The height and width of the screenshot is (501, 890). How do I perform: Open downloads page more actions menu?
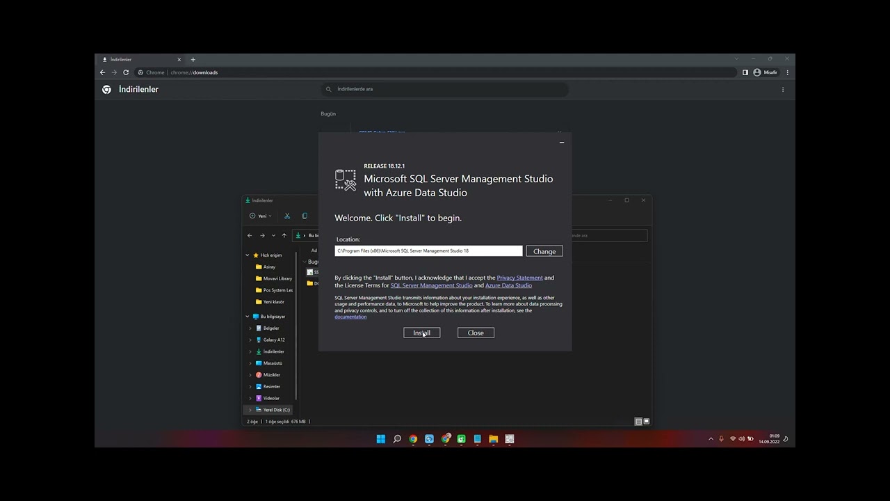pos(783,89)
